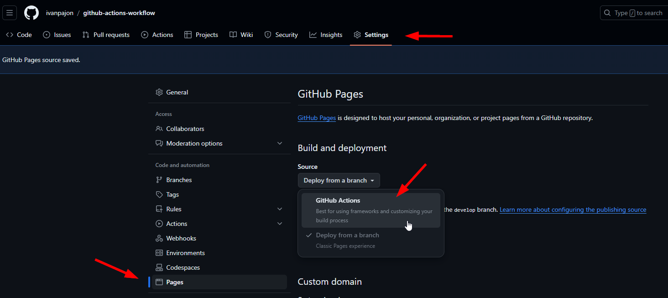
Task: Click the 'Access' sidebar section label
Action: coord(164,114)
